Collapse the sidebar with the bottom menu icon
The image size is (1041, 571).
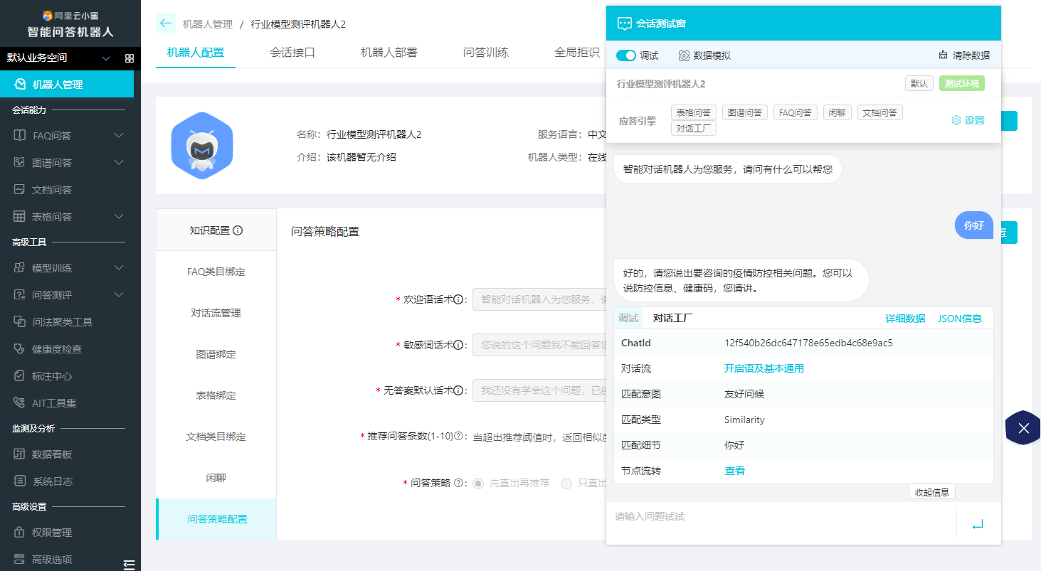tap(129, 564)
